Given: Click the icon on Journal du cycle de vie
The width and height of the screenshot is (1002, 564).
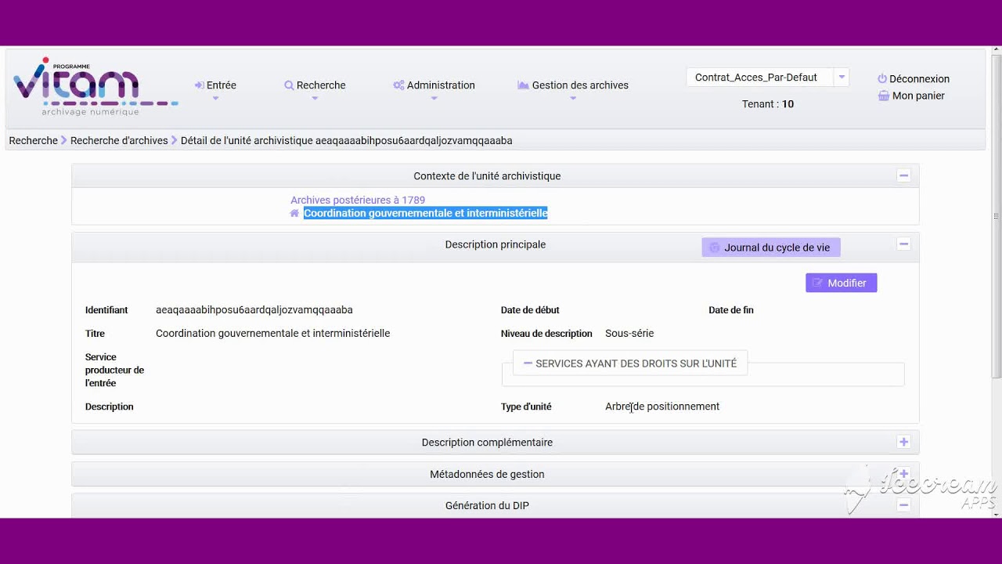Looking at the screenshot, I should (x=714, y=248).
